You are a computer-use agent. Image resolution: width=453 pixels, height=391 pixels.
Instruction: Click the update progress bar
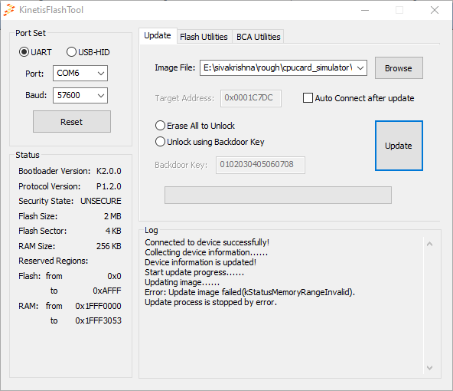coord(278,195)
